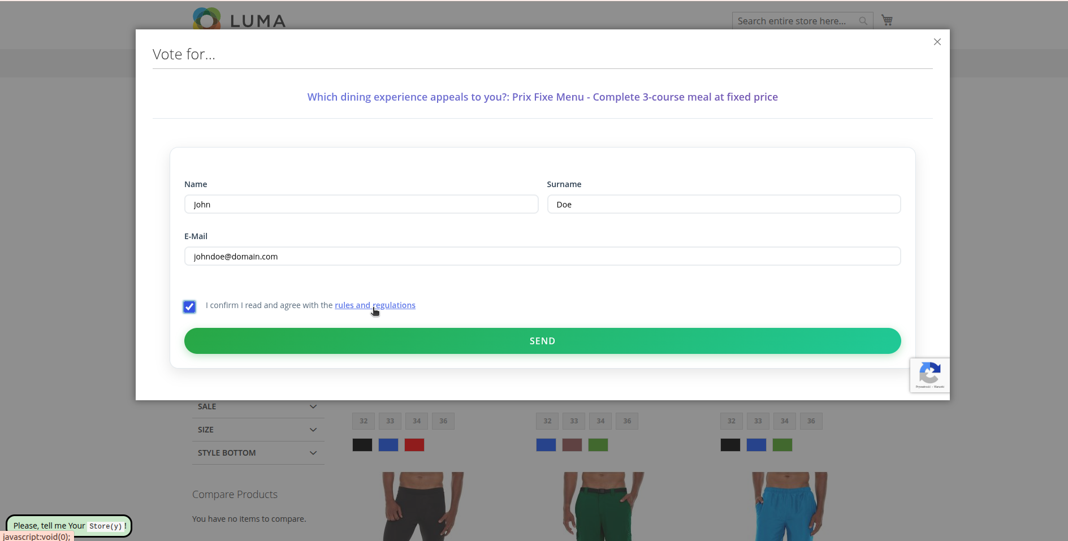Viewport: 1068px width, 541px height.
Task: Select the red color swatch
Action: click(x=414, y=445)
